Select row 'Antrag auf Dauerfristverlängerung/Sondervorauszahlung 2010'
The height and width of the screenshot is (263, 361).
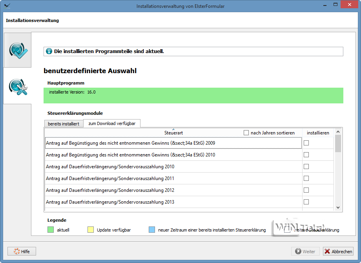[173, 167]
